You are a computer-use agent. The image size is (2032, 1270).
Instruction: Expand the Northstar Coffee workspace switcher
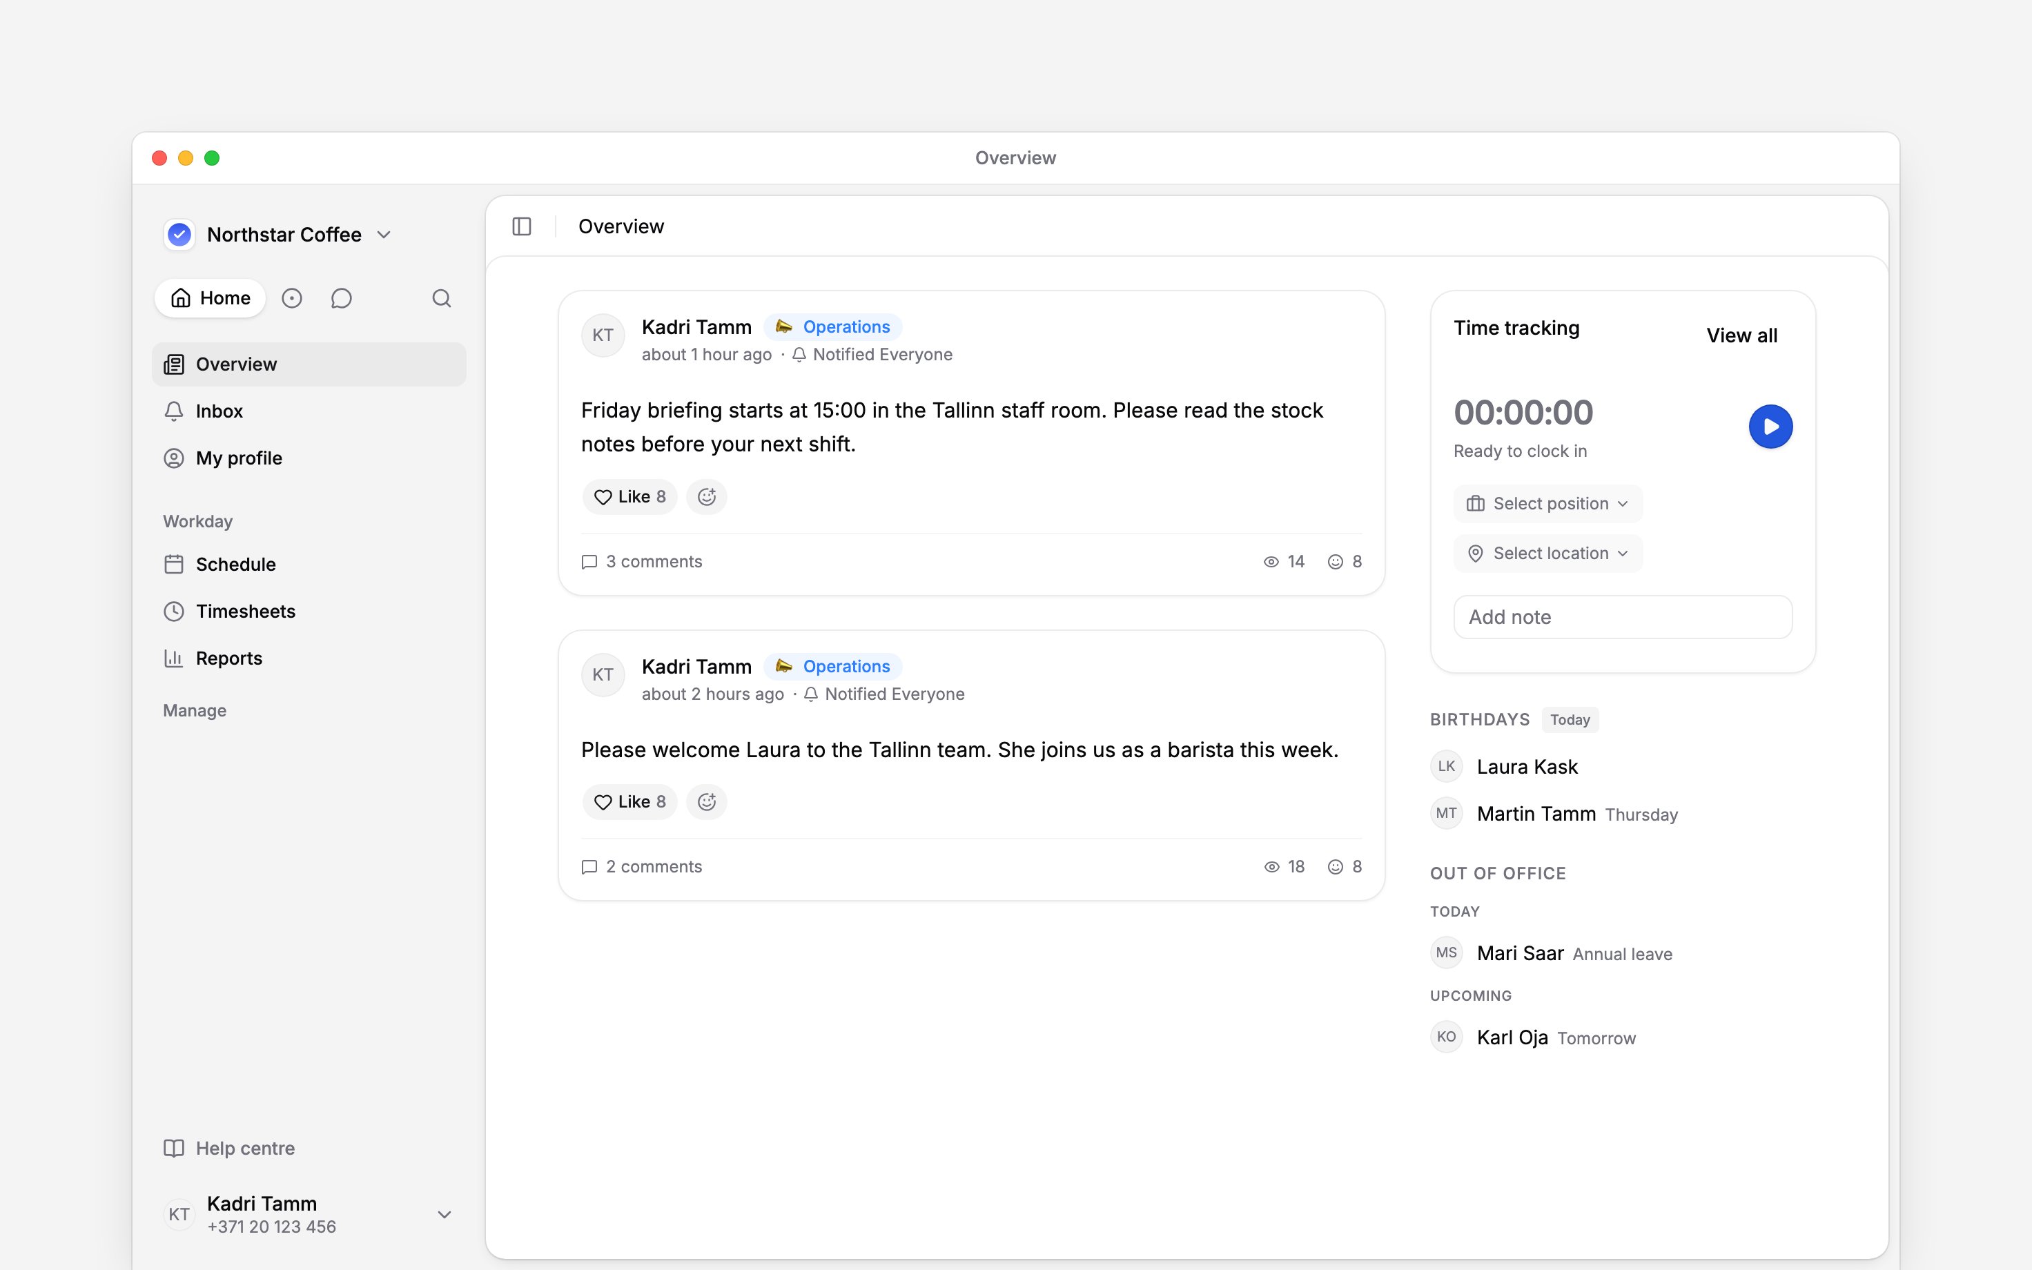pyautogui.click(x=384, y=235)
